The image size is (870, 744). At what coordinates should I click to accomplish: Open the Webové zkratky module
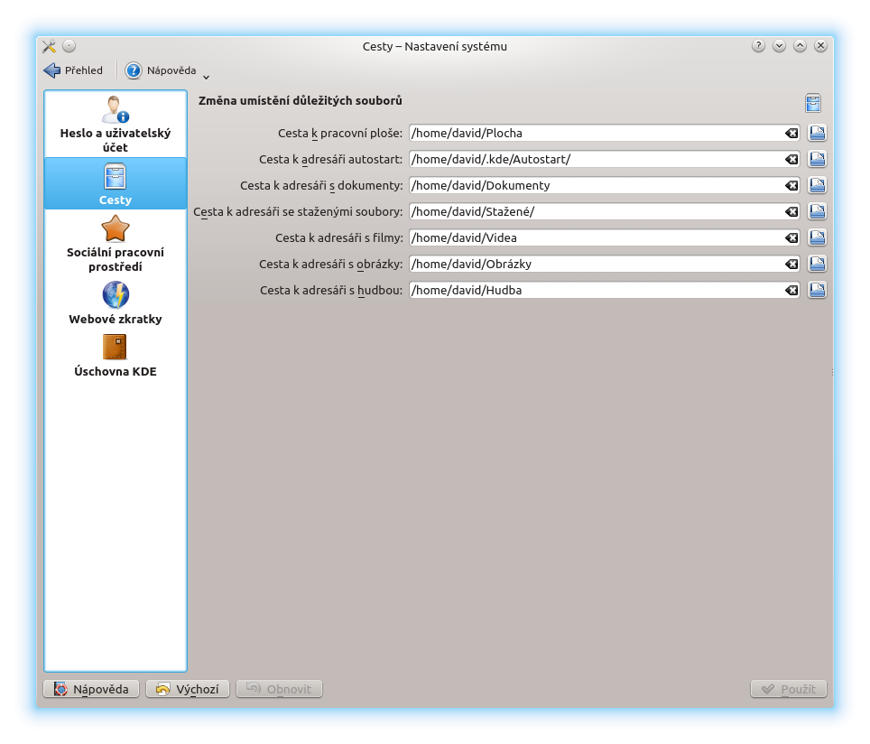click(x=116, y=302)
